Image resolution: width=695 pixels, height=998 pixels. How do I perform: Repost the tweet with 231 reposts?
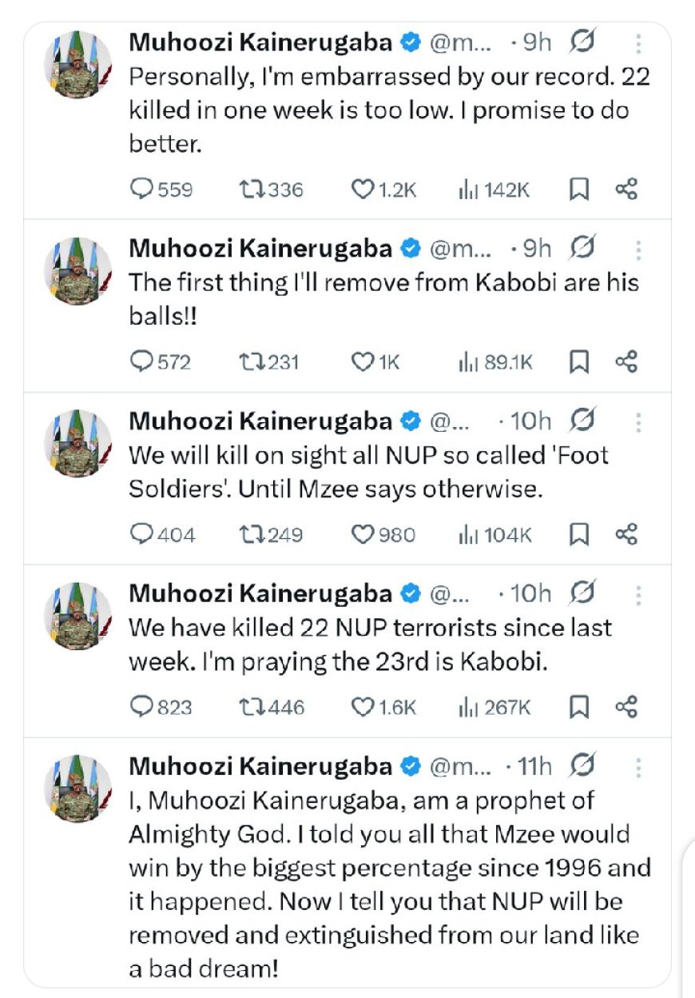250,362
